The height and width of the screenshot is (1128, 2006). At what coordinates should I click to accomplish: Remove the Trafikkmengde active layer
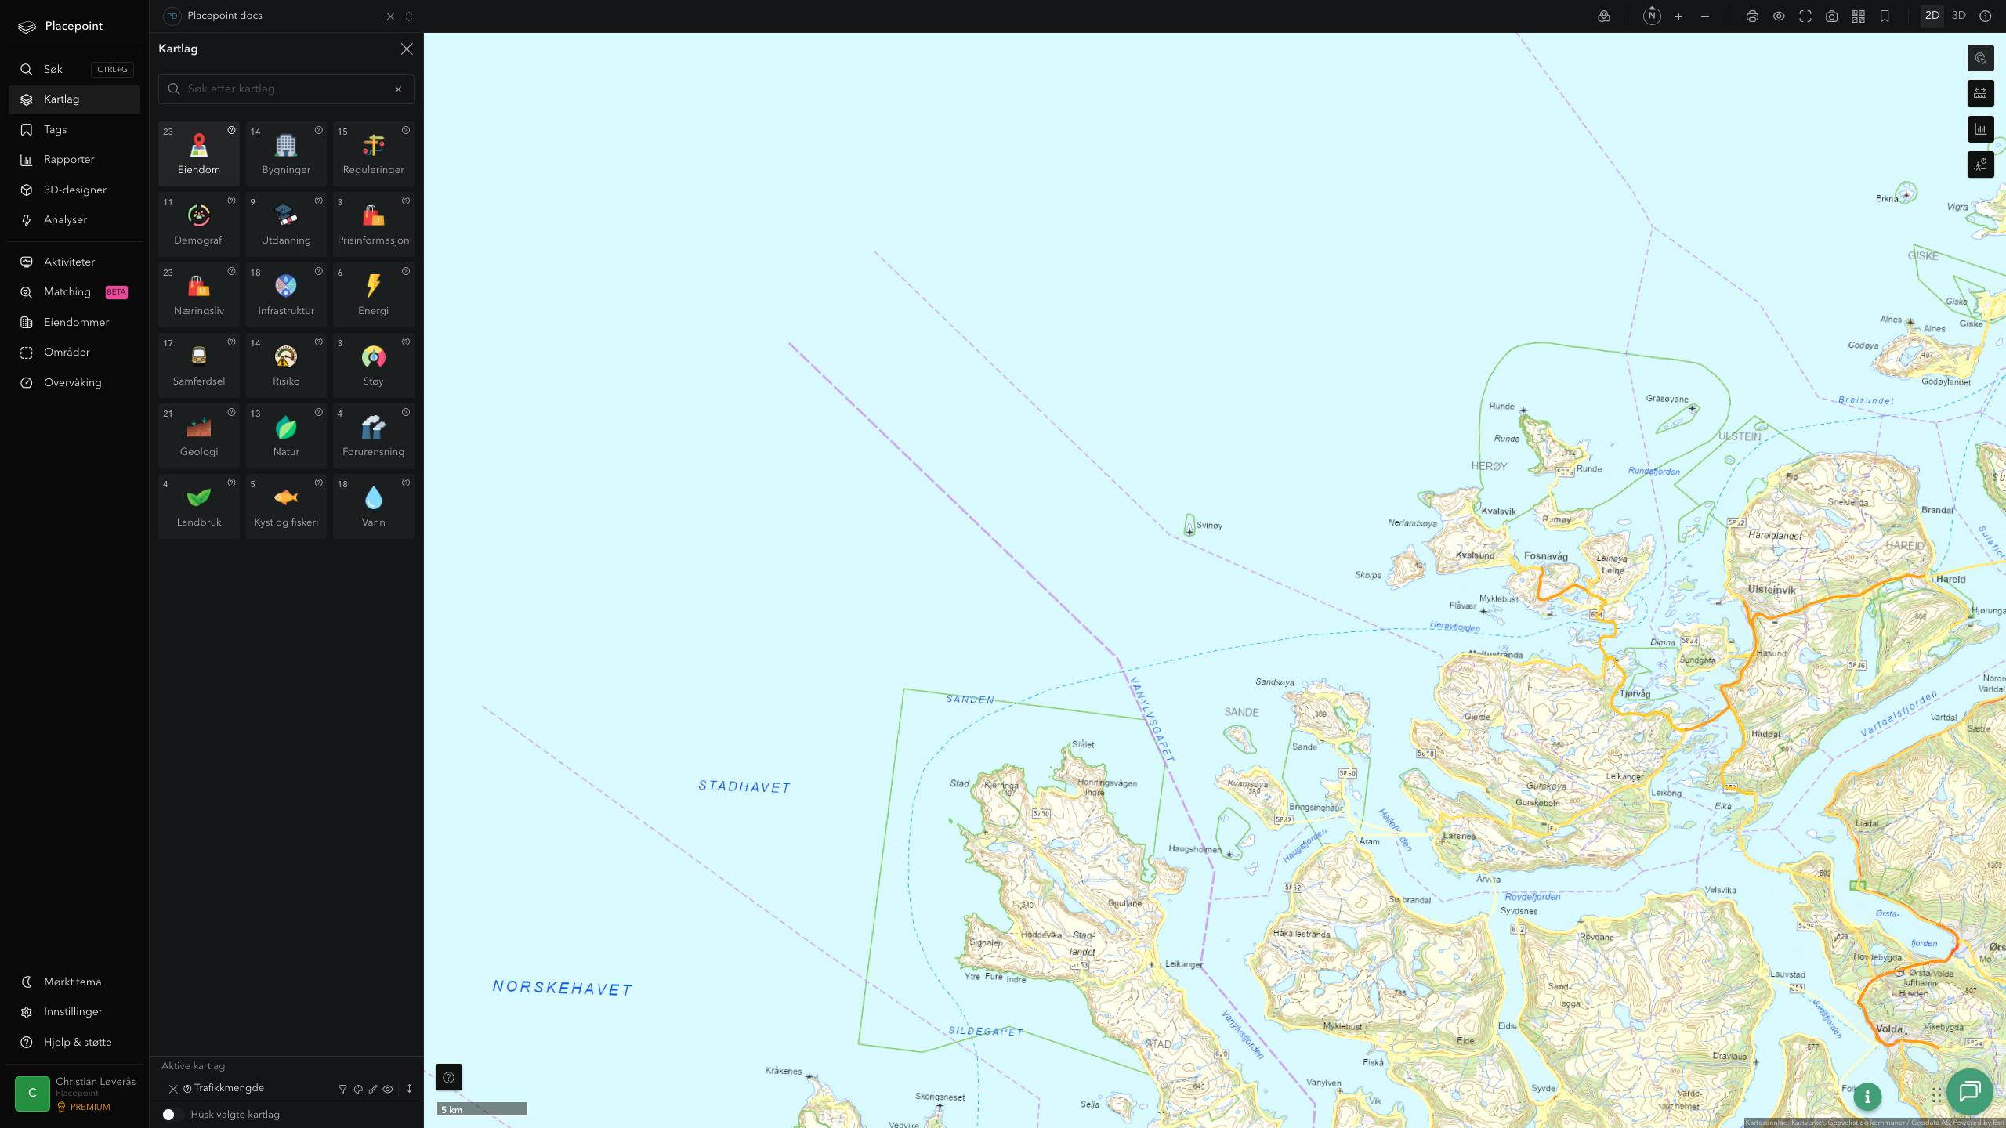click(173, 1089)
